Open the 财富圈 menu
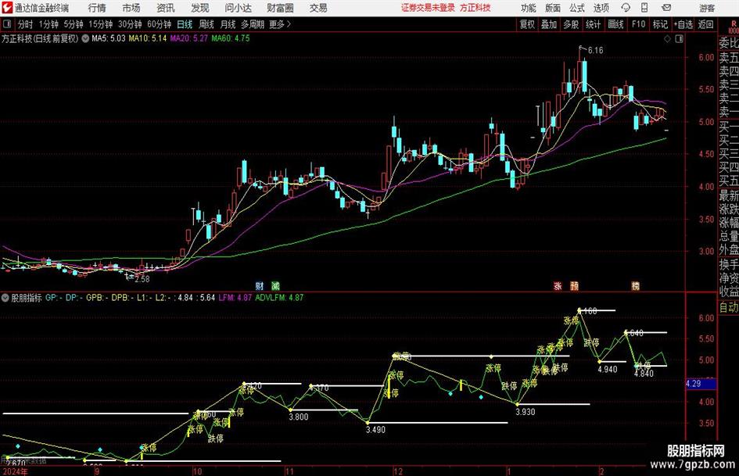This screenshot has width=739, height=476. tap(280, 8)
